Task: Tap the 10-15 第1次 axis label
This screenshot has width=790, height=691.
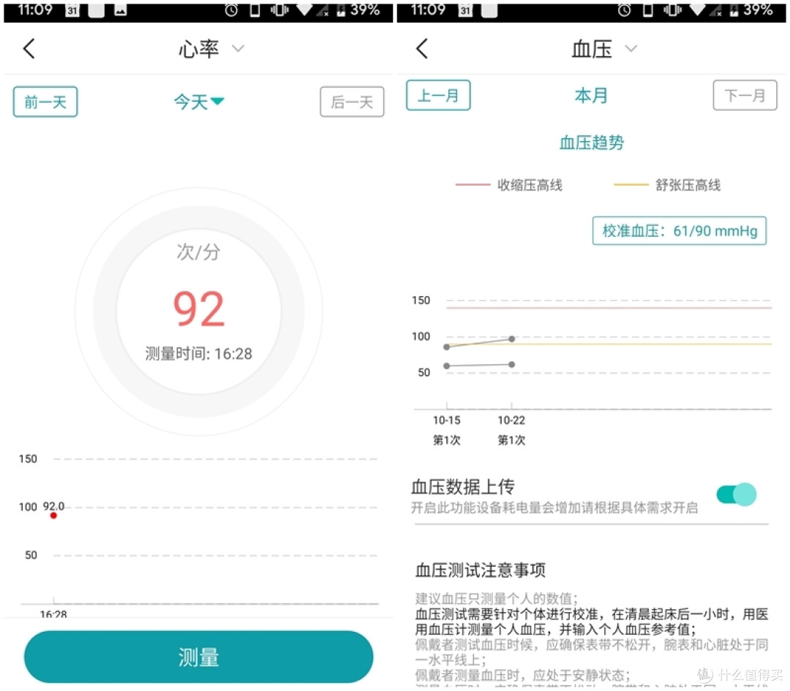Action: tap(446, 430)
